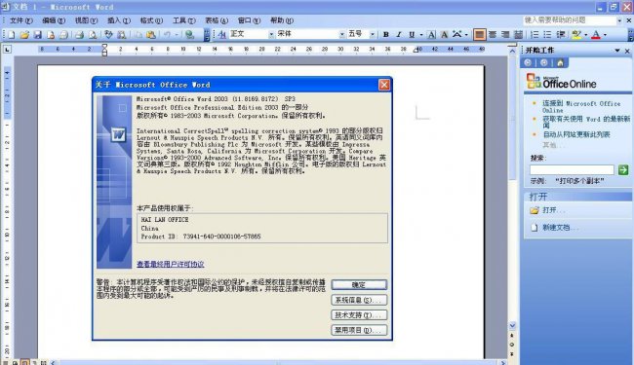
Task: Create a new blank document from toolbar
Action: [12, 35]
